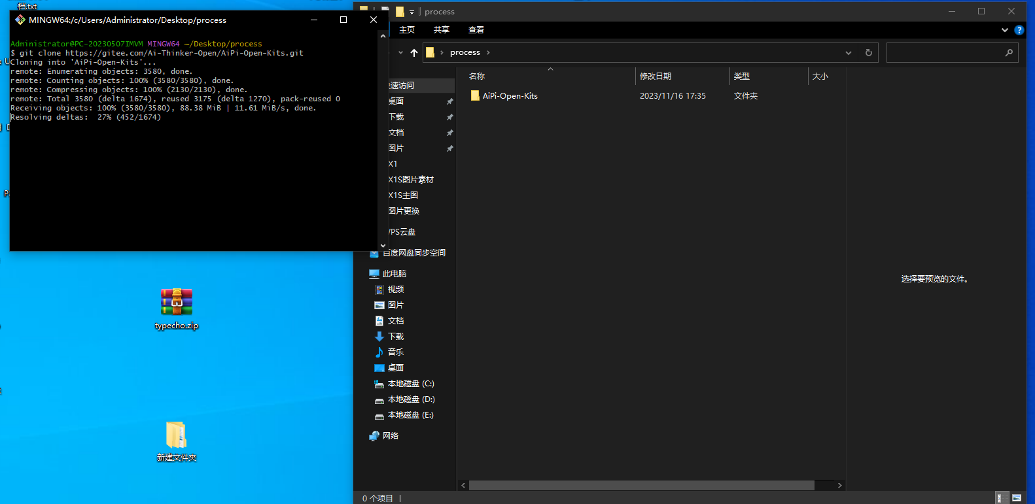Open the 共享 ribbon tab

click(x=442, y=30)
